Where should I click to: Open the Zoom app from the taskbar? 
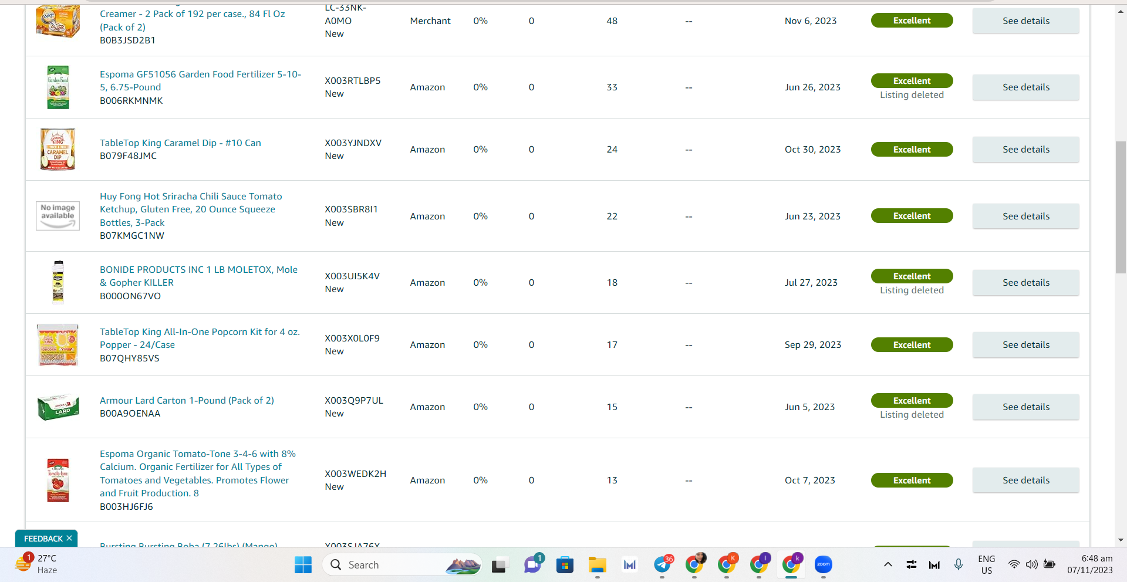point(824,565)
